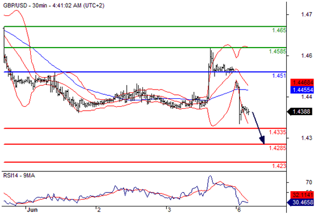Click the 1.47 price axis label

click(x=307, y=15)
